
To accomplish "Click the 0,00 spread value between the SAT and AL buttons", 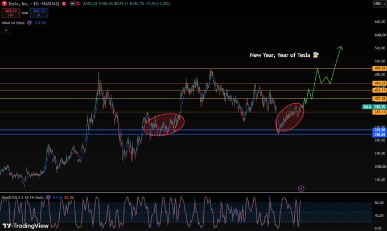I will (24, 13).
